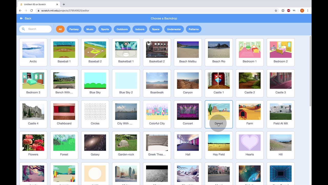Select the Hill backdrop
The width and height of the screenshot is (328, 185).
coord(281,145)
